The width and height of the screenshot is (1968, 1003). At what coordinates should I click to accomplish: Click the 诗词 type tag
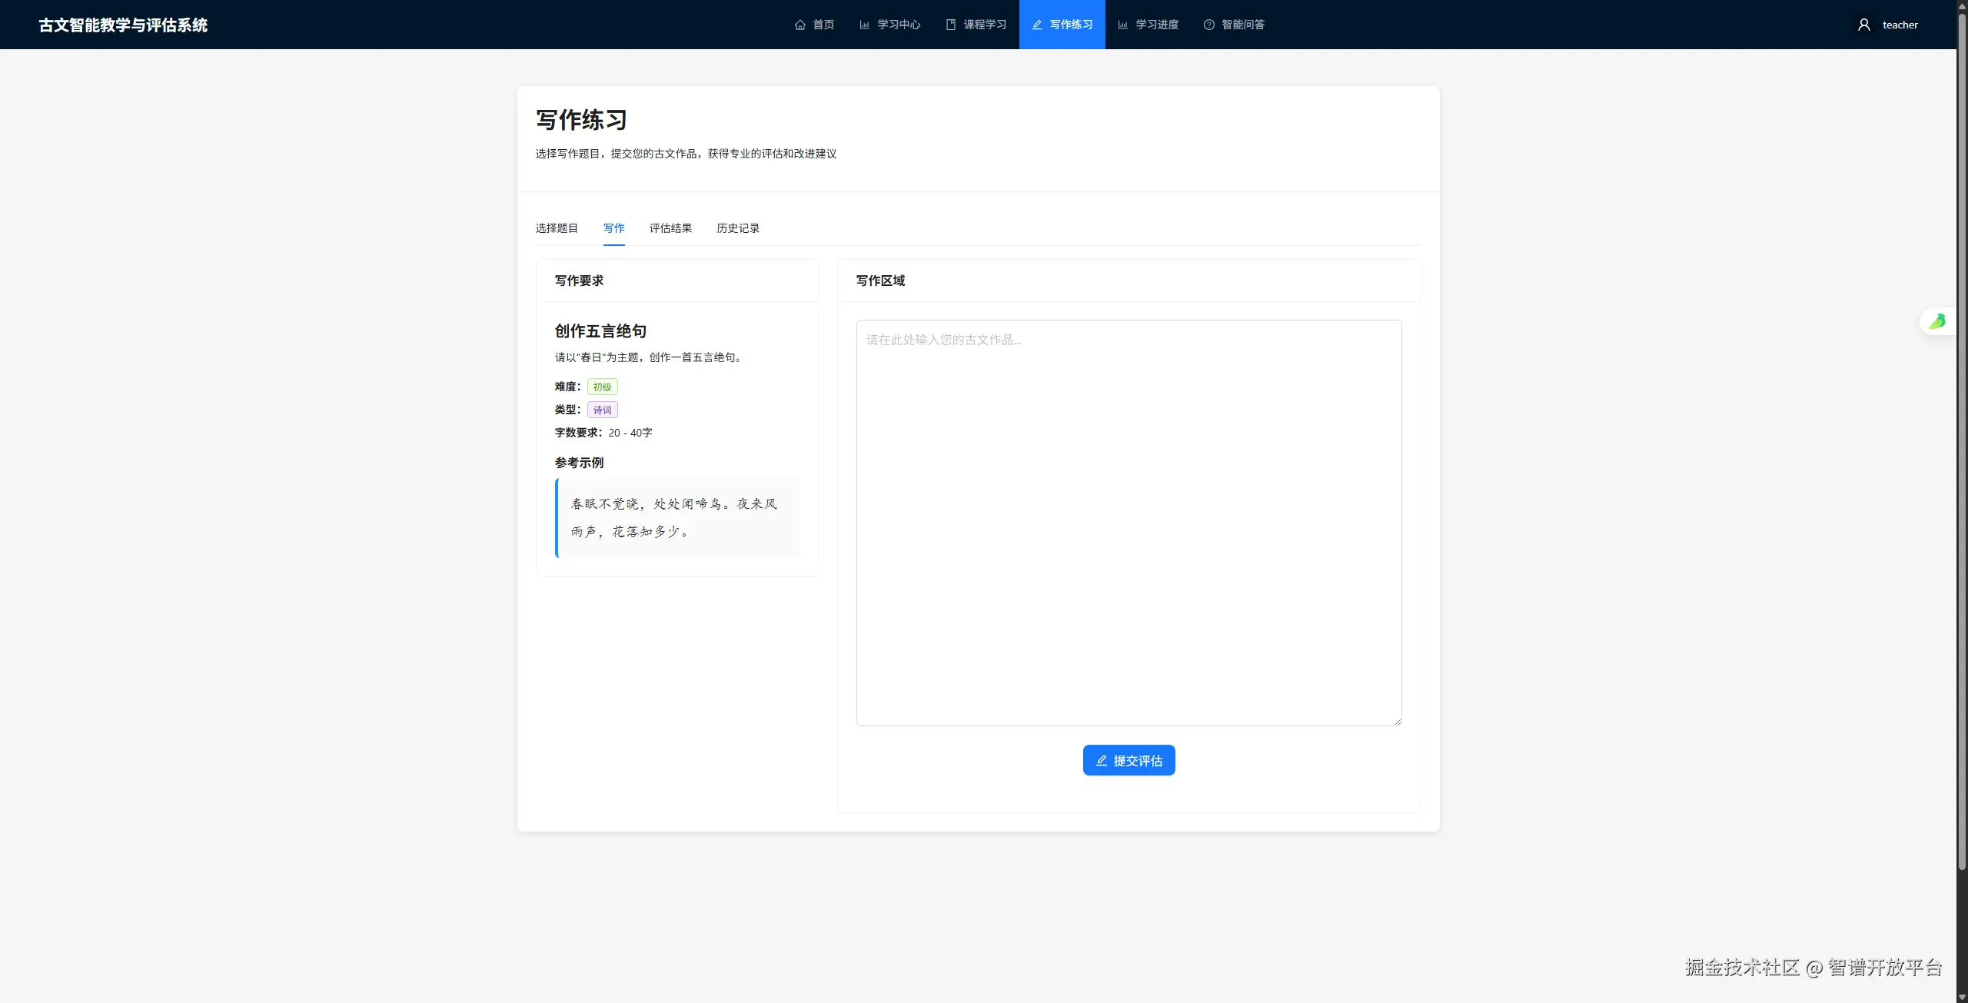tap(602, 410)
